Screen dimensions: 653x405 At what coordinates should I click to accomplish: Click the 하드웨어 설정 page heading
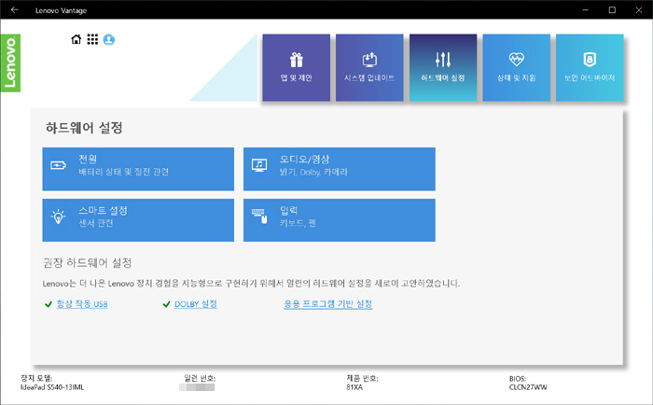point(84,128)
